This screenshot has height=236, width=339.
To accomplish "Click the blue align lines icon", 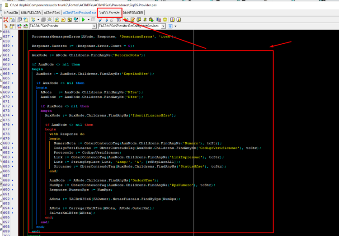I will pos(170,26).
